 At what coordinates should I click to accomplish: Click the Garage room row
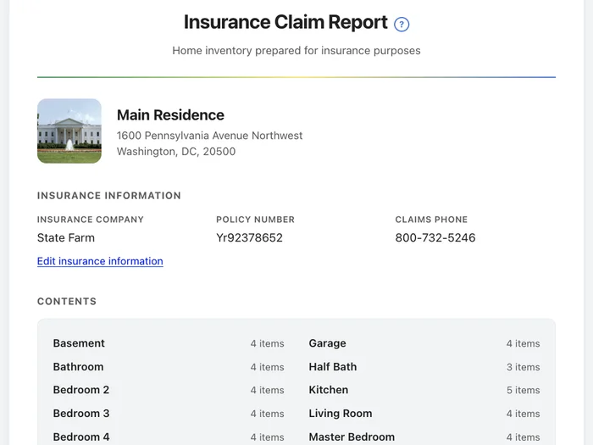tap(424, 343)
